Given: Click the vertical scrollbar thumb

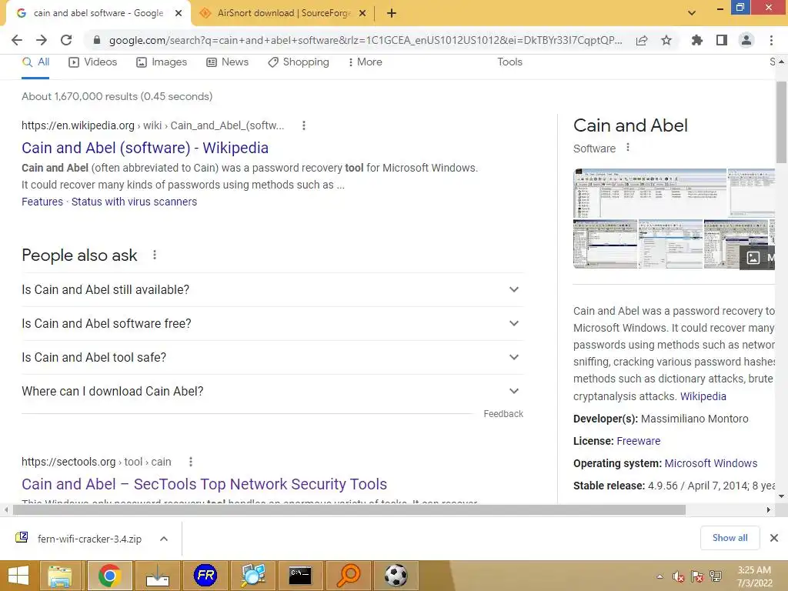Looking at the screenshot, I should tap(781, 122).
